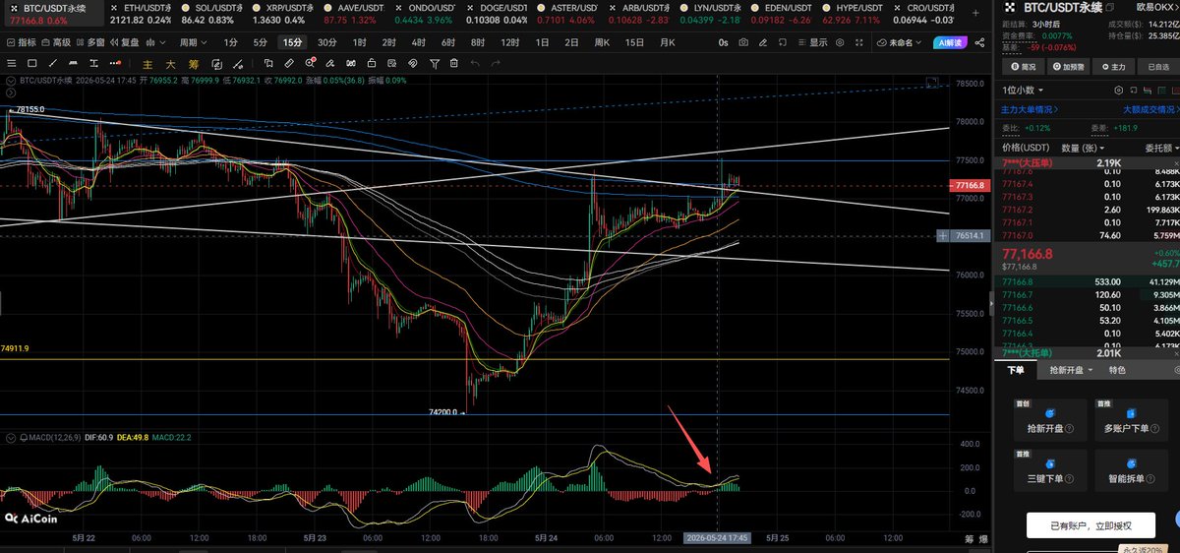This screenshot has height=553, width=1180.
Task: Start 复盘 replay mode
Action: pyautogui.click(x=123, y=42)
